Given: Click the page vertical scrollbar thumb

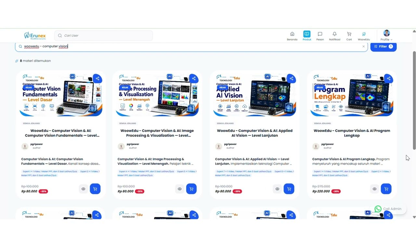Looking at the screenshot, I should [414, 100].
